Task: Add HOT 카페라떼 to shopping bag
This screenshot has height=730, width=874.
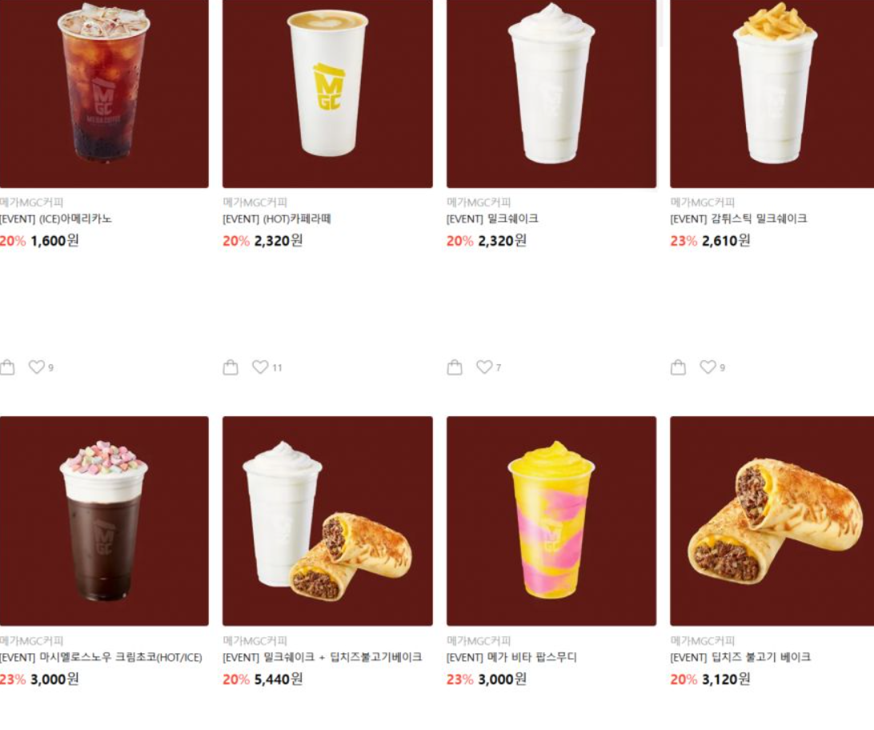Action: click(231, 367)
